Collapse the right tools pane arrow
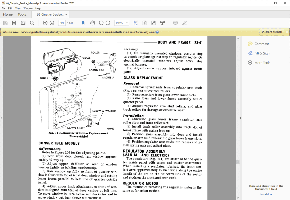Viewport: 290px width, 200px height. [241, 118]
